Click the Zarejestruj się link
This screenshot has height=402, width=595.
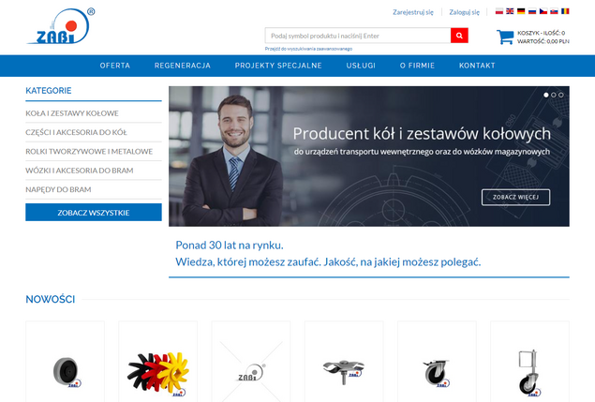click(413, 12)
